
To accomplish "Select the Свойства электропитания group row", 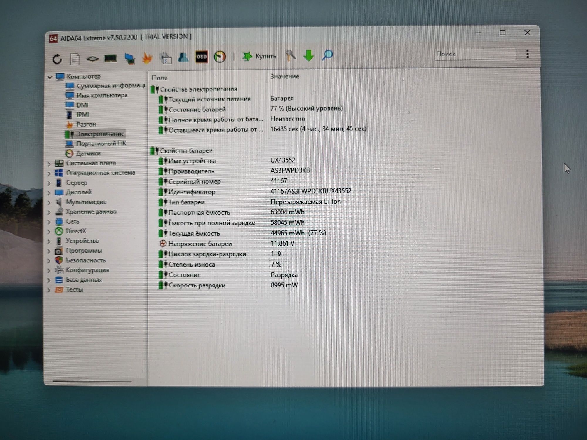I will (x=194, y=89).
